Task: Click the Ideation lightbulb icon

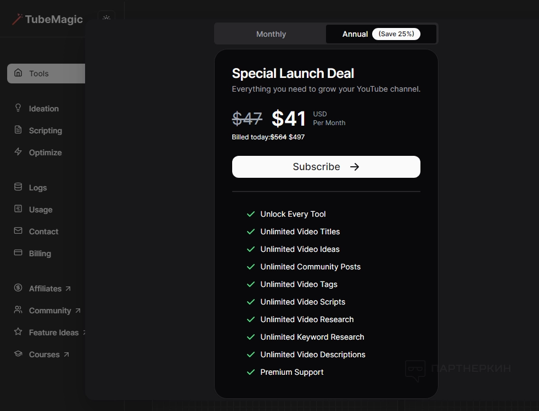Action: [18, 108]
